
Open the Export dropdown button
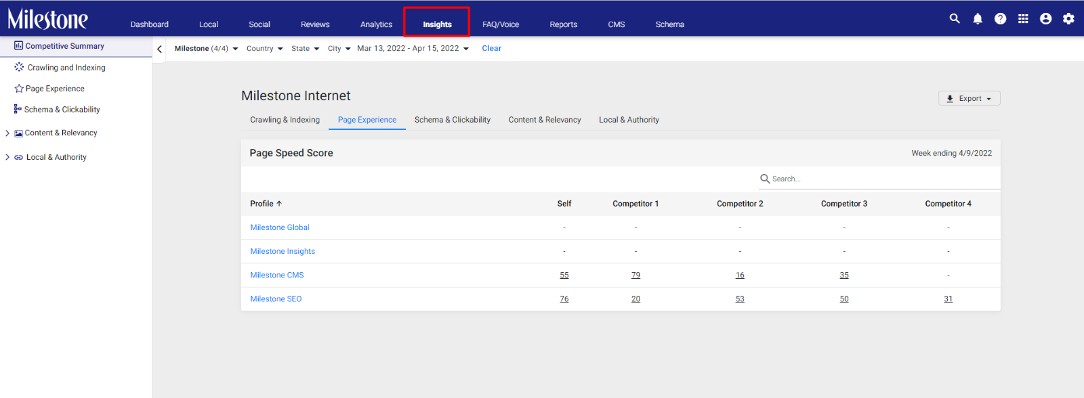(970, 98)
